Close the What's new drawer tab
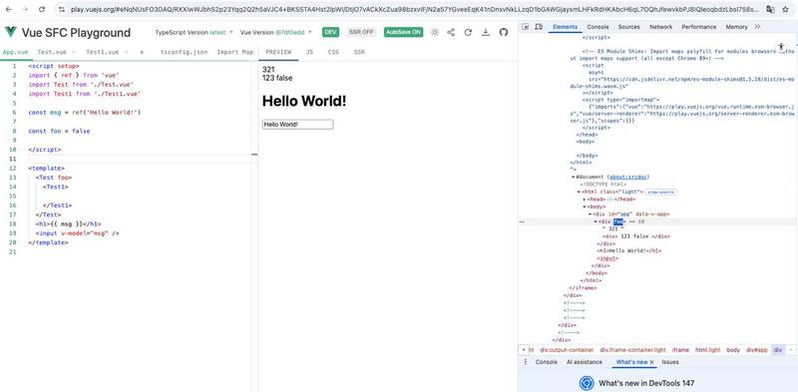 pyautogui.click(x=652, y=362)
